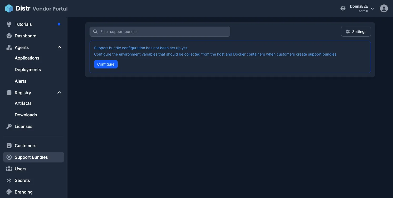Collapse the Agents section
Viewport: 393px width, 198px height.
pyautogui.click(x=59, y=47)
